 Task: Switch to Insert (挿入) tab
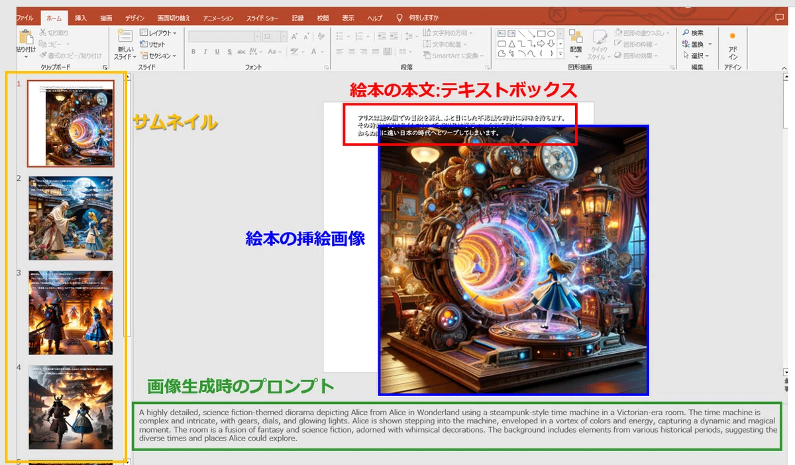point(80,18)
